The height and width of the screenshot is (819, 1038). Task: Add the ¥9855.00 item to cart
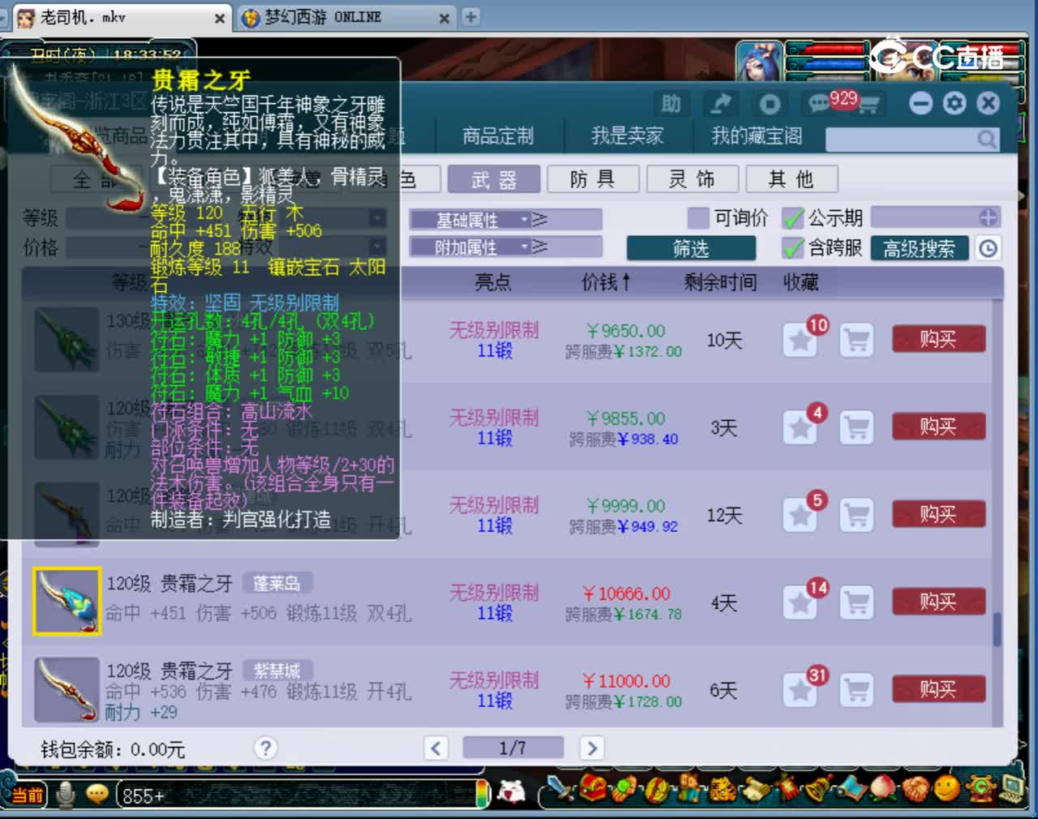(x=856, y=427)
